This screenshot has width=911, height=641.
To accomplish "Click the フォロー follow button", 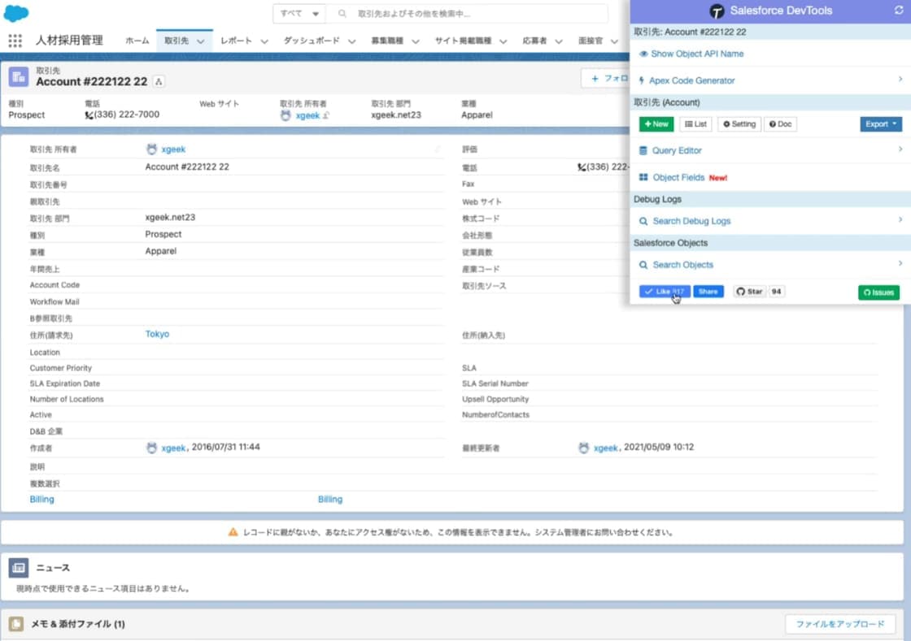I will tap(605, 78).
